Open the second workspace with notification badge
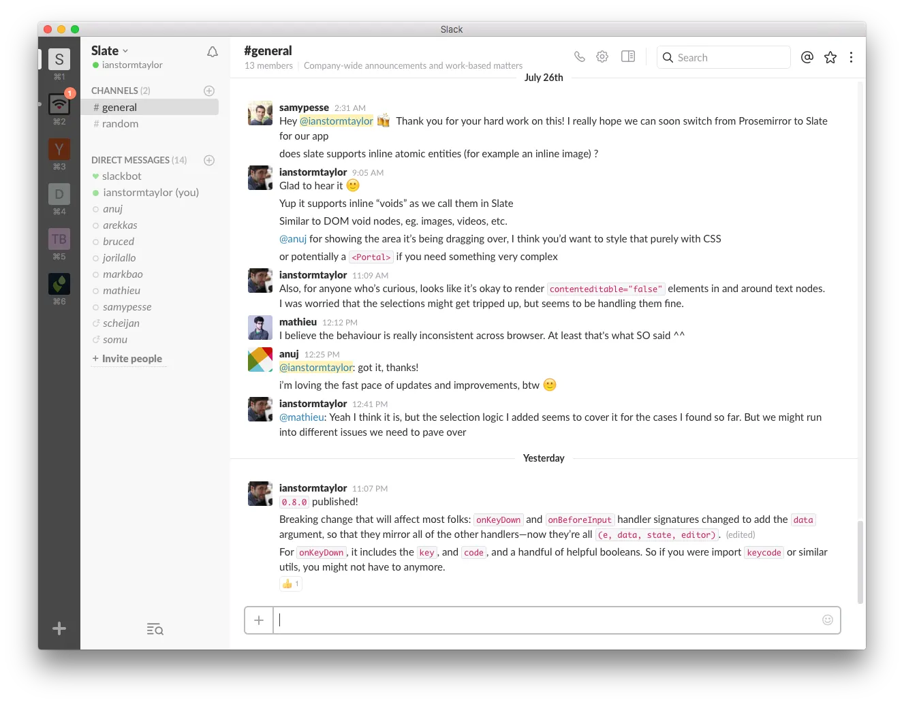The image size is (904, 704). tap(59, 104)
